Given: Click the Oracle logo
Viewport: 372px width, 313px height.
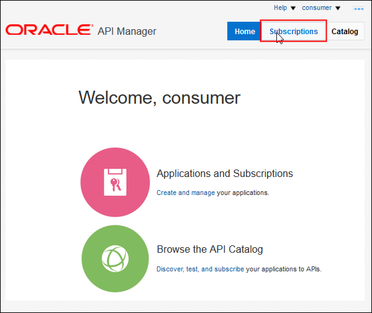Looking at the screenshot, I should coord(49,30).
